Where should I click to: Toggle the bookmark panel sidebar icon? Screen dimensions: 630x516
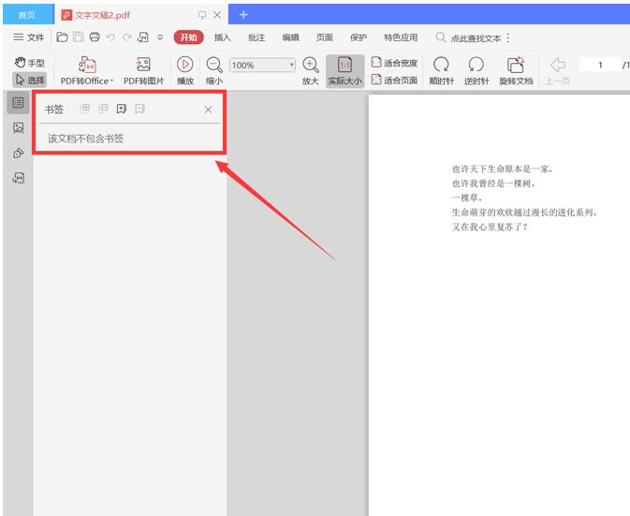(x=18, y=103)
